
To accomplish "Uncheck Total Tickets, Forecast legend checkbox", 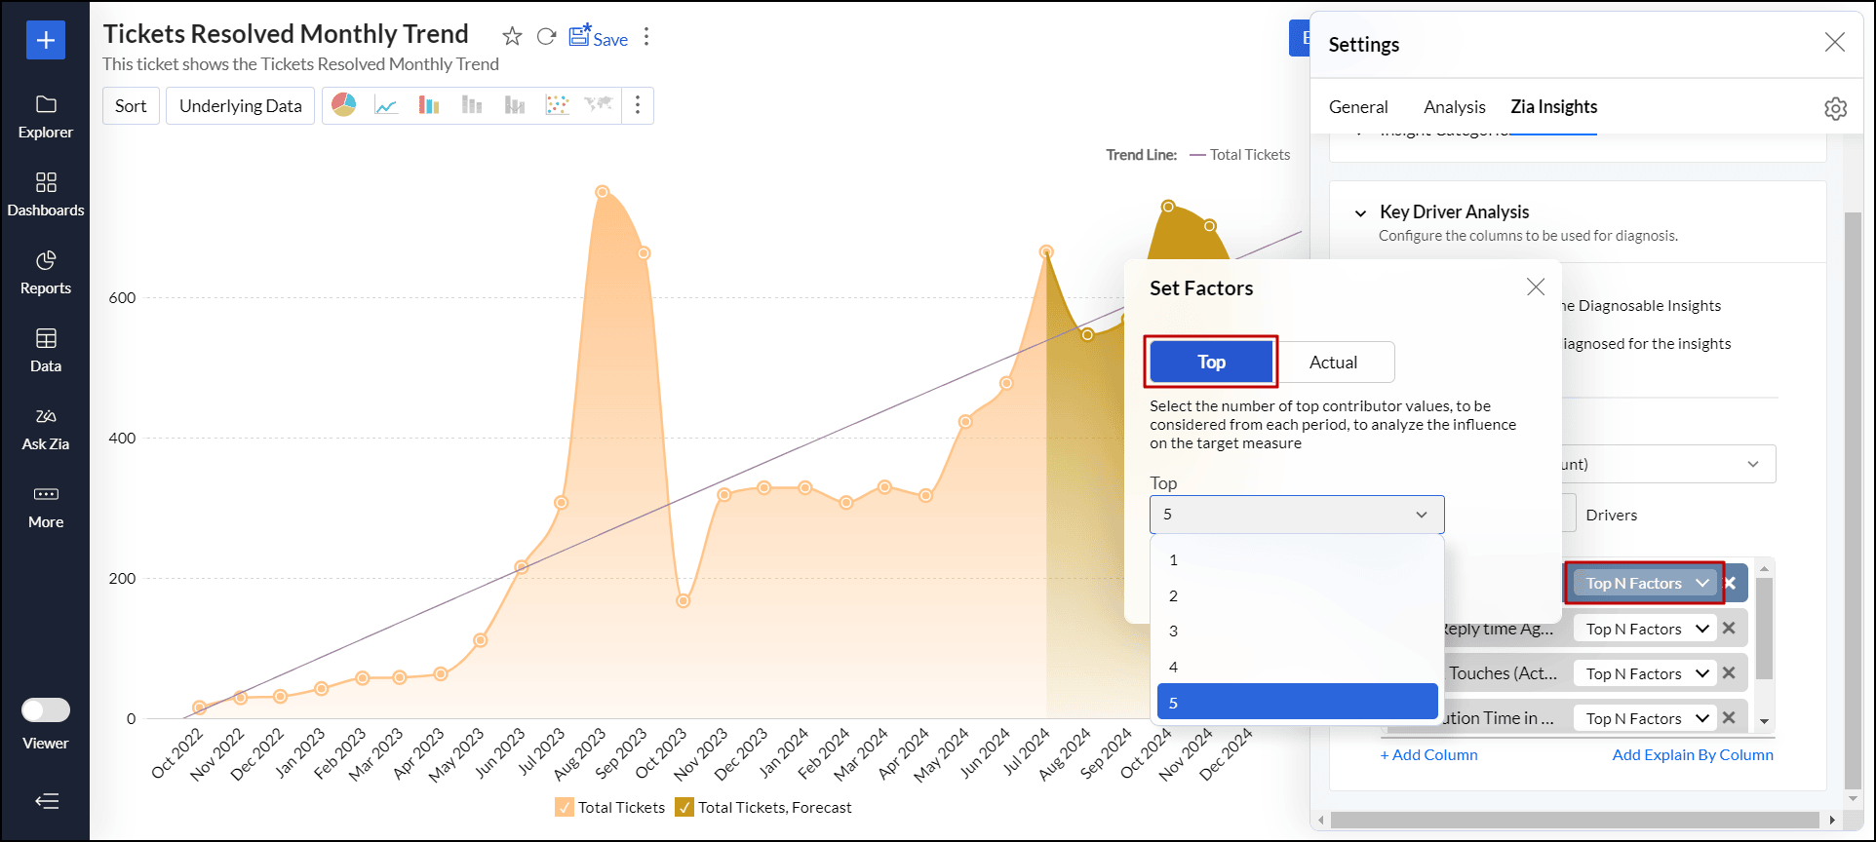I will 684,807.
